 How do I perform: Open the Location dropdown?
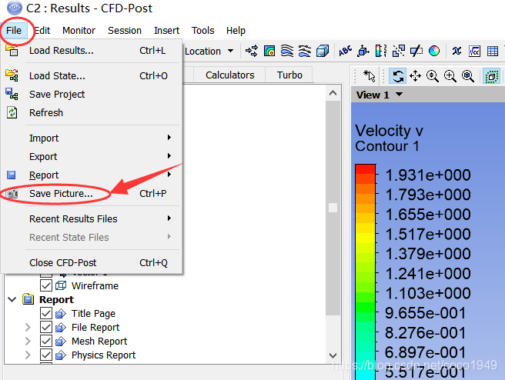[x=209, y=51]
